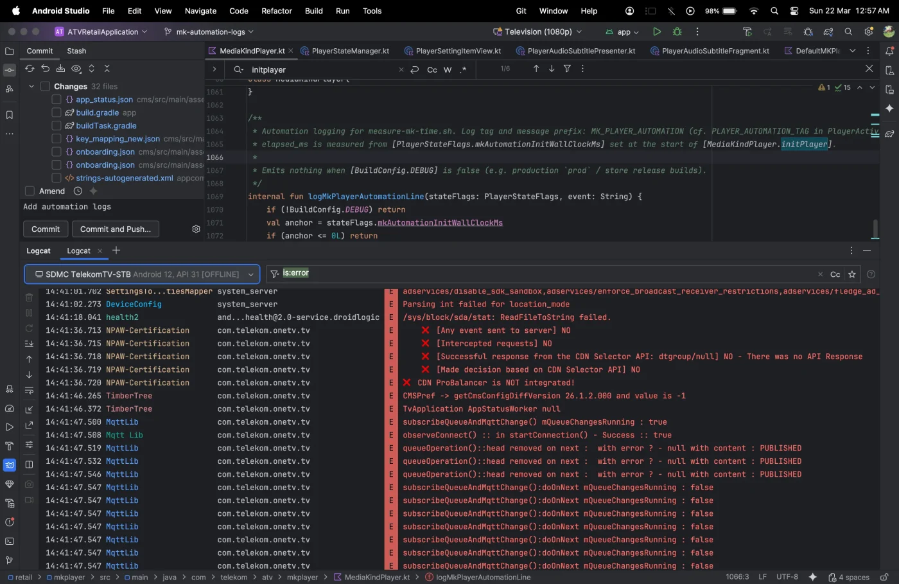Click the editor vertical scrollbar thumb

click(x=875, y=228)
